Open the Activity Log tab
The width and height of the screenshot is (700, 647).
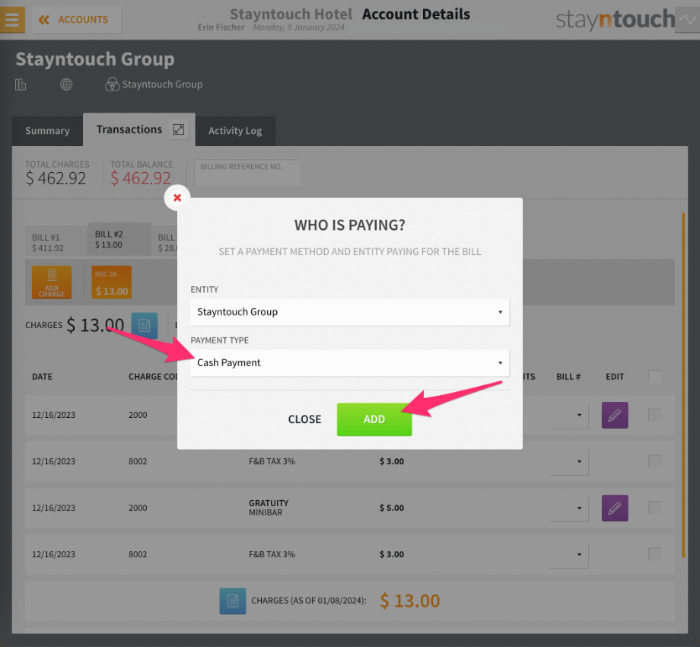coord(235,130)
